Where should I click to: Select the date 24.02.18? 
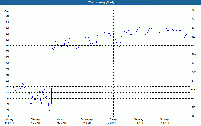pos(138,123)
